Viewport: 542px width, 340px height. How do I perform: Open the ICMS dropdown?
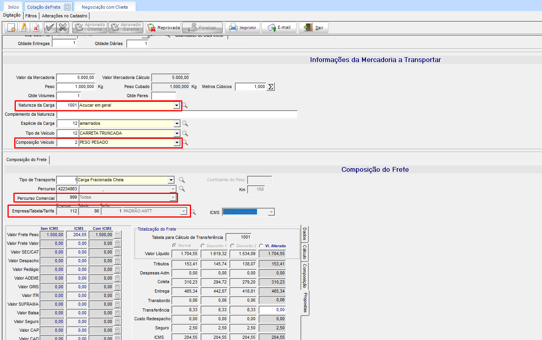(x=271, y=212)
